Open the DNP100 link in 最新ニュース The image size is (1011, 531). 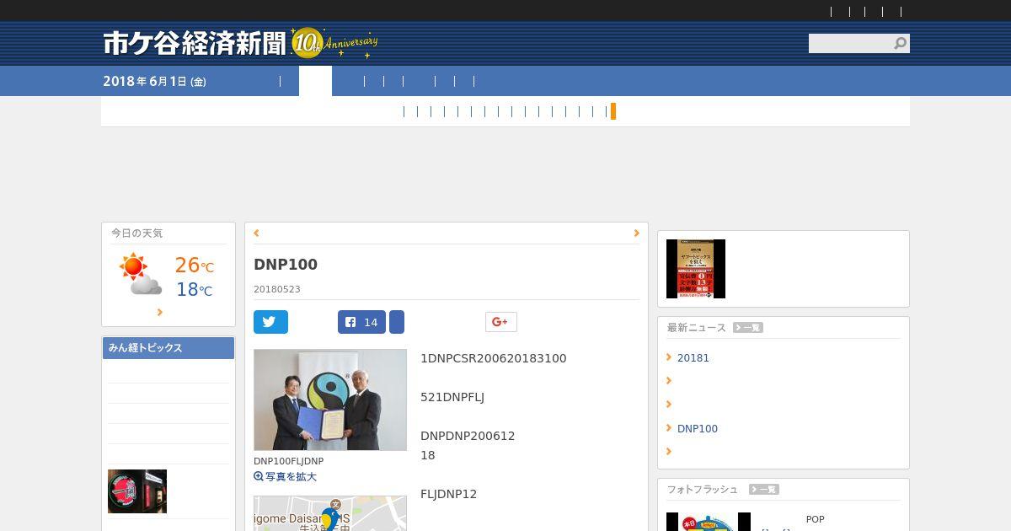tap(698, 429)
